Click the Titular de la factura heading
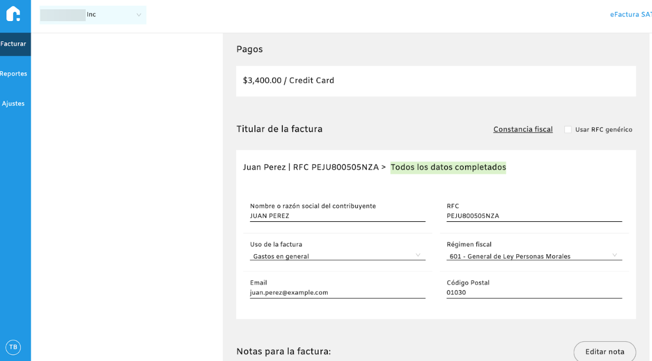652x361 pixels. coord(279,129)
